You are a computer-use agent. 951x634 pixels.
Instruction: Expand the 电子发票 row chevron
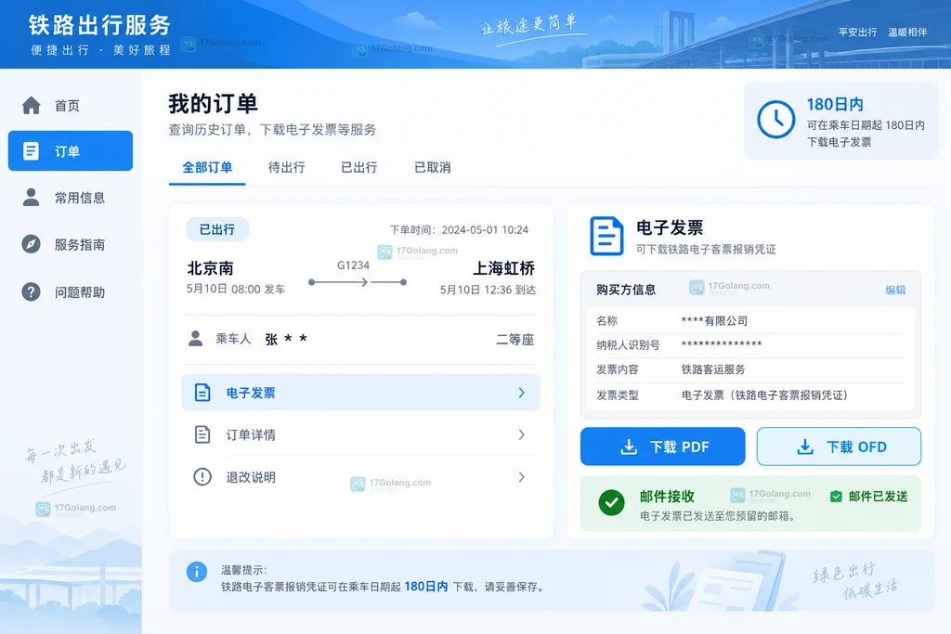pos(522,392)
